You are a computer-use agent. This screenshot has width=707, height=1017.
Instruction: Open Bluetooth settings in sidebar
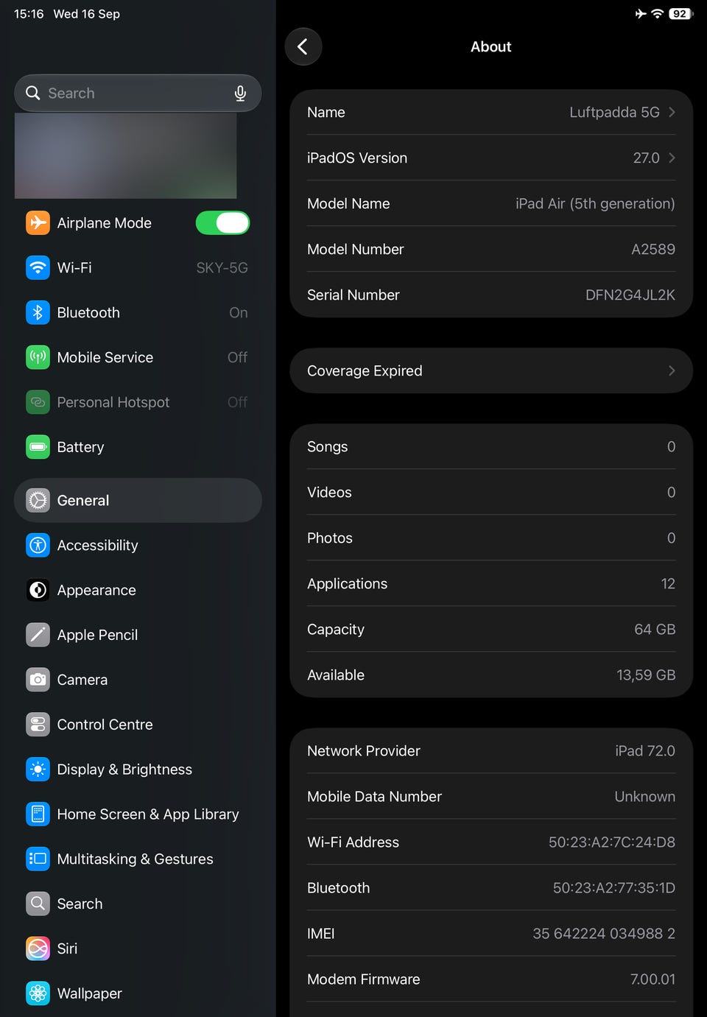tap(138, 312)
